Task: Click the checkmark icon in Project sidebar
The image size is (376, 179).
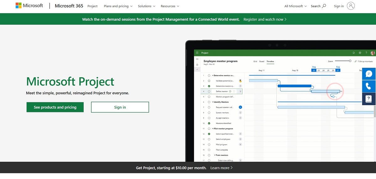Action: [x=197, y=69]
